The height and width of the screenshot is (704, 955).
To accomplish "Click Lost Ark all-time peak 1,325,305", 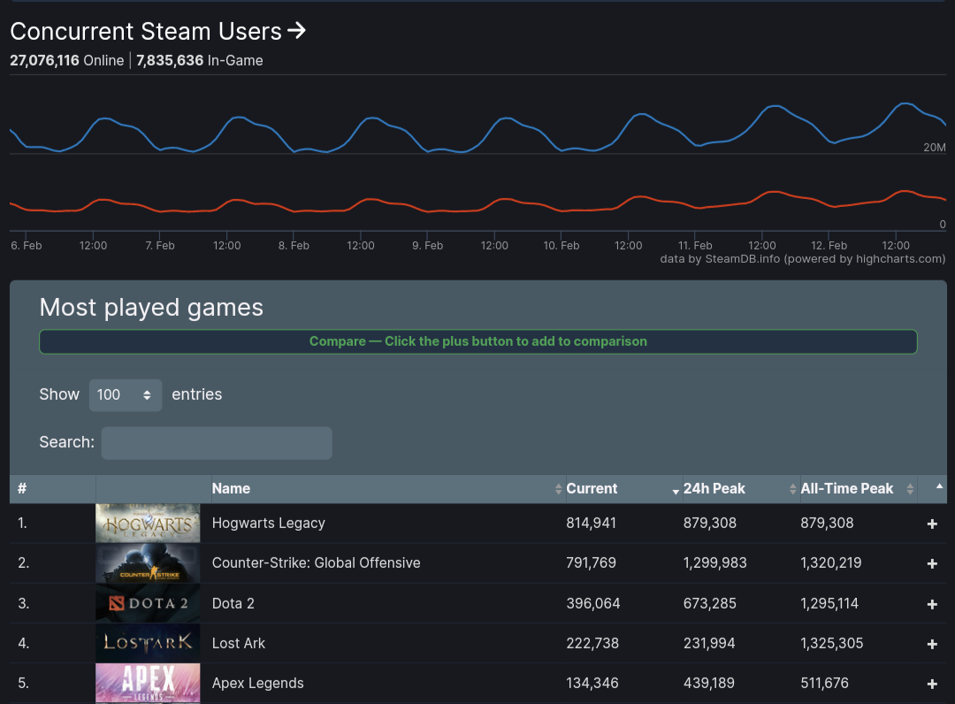I will pyautogui.click(x=832, y=643).
